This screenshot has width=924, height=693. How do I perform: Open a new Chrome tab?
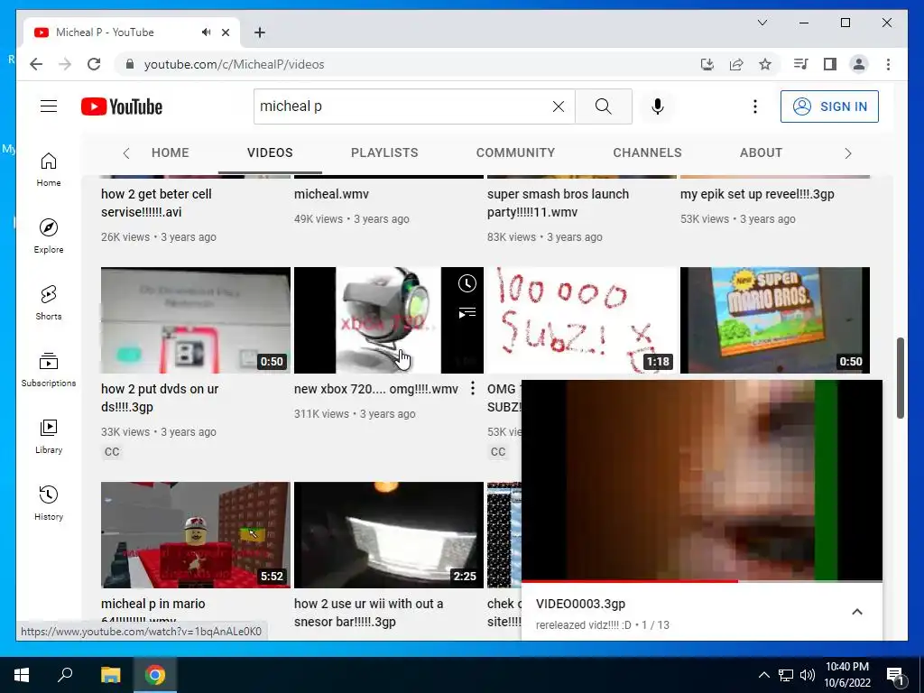(260, 32)
